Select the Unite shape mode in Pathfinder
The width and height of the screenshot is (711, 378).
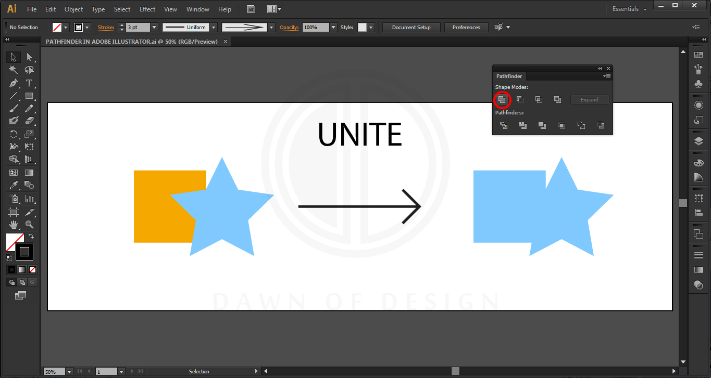click(502, 99)
